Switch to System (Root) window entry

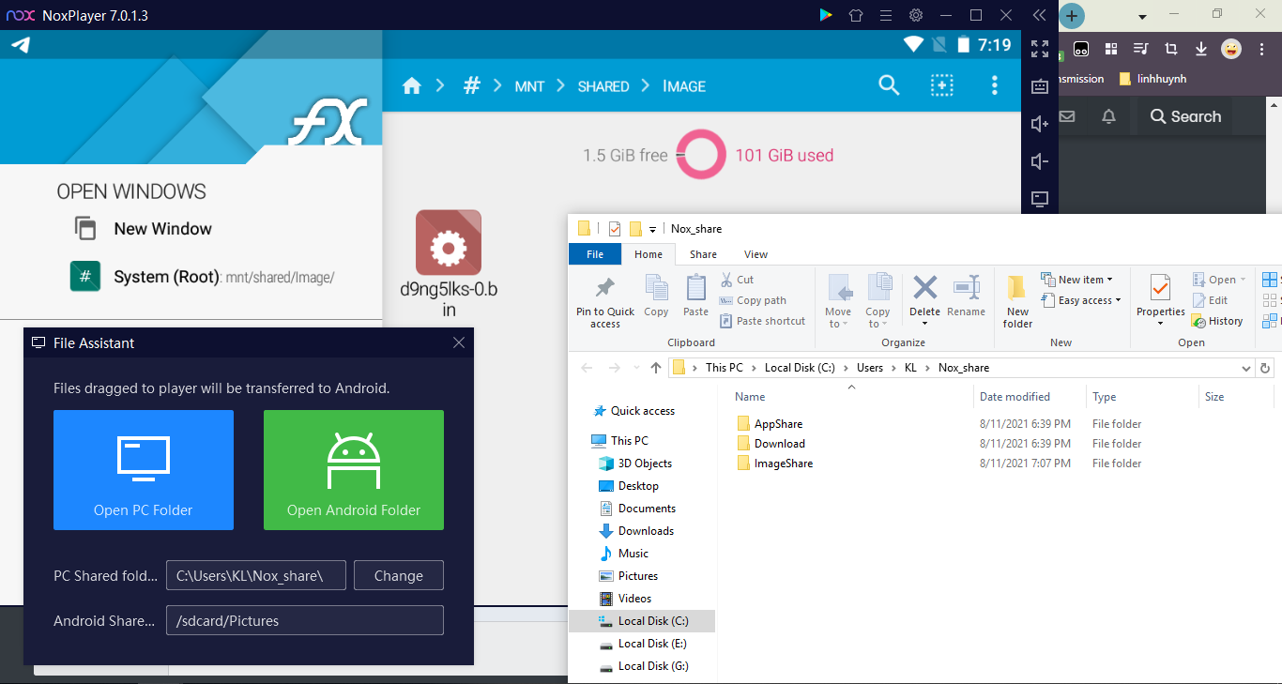(203, 277)
